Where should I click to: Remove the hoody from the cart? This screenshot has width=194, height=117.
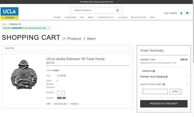75,104
